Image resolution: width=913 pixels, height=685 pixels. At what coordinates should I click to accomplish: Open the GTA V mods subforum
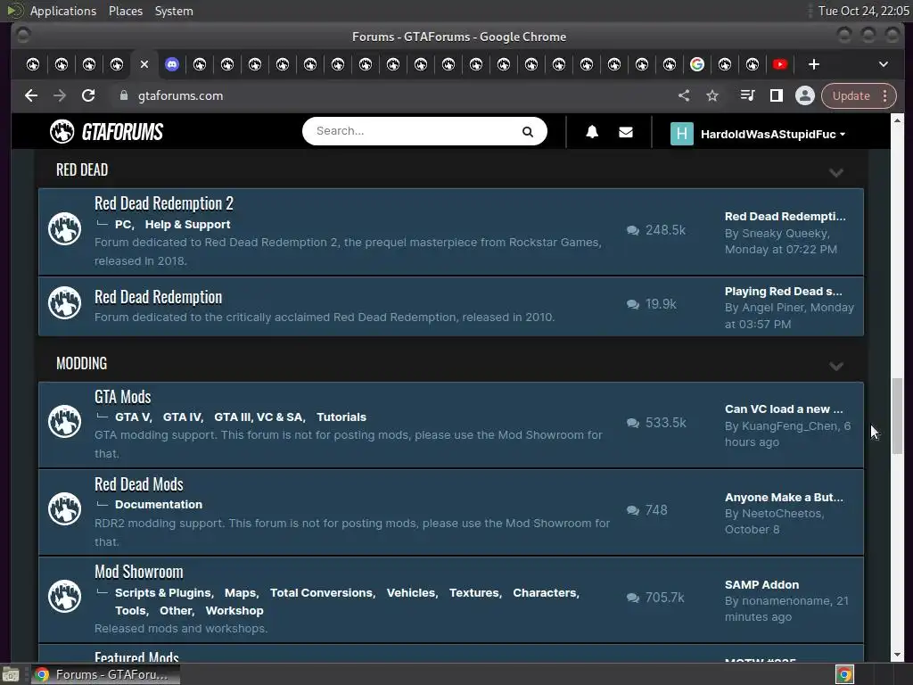click(x=132, y=417)
